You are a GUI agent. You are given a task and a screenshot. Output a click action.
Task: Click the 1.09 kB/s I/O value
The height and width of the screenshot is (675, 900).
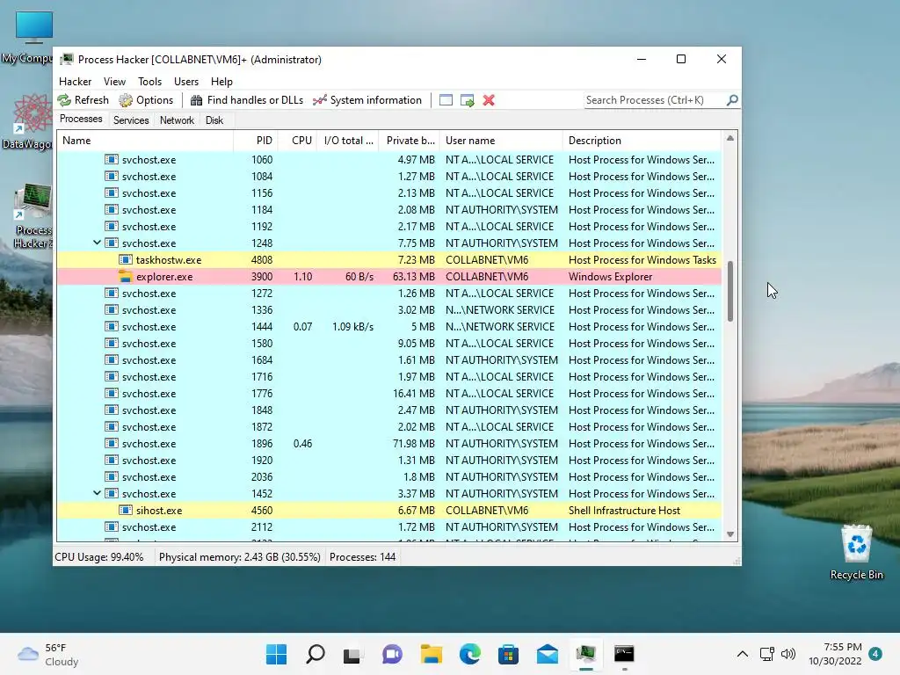pyautogui.click(x=352, y=327)
